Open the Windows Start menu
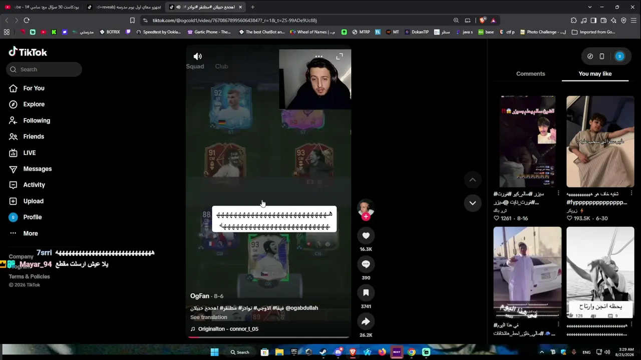 pos(214,352)
